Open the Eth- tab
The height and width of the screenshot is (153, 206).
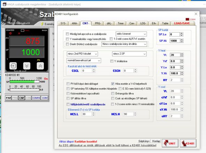(154, 23)
